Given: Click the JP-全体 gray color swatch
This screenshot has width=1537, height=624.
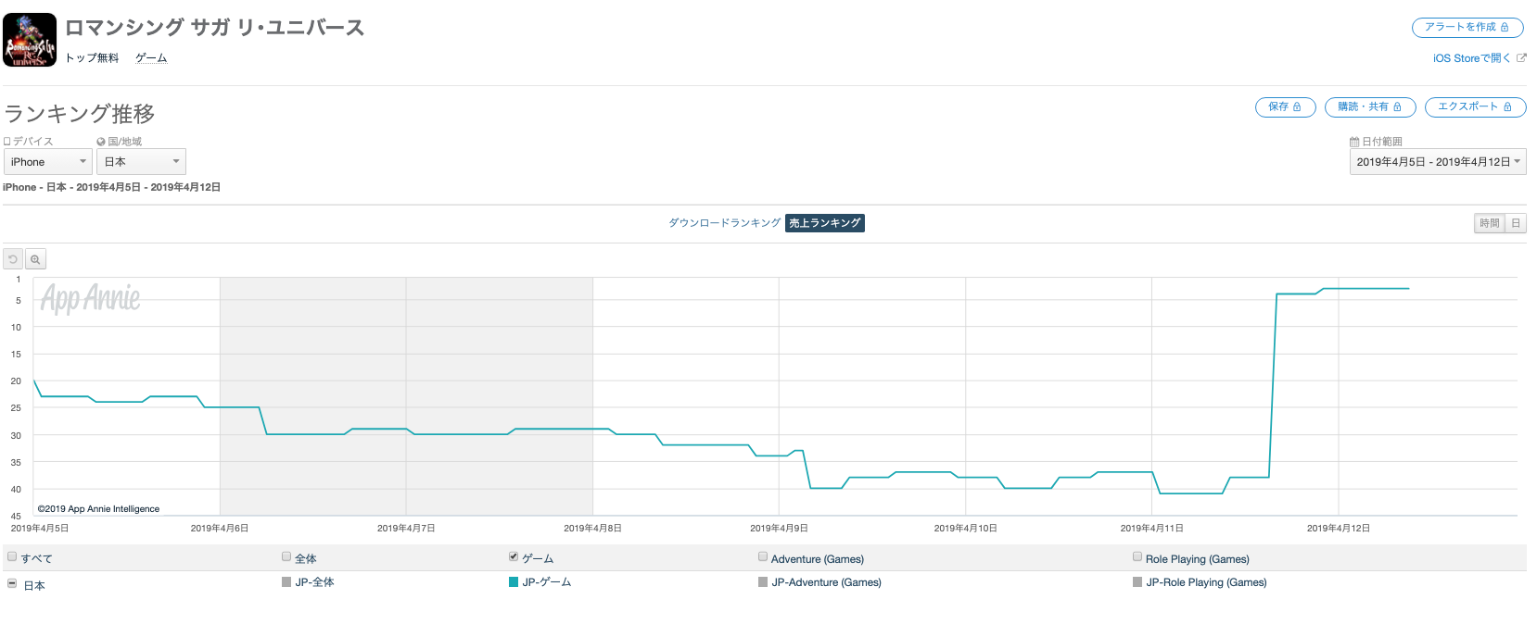Looking at the screenshot, I should point(286,582).
